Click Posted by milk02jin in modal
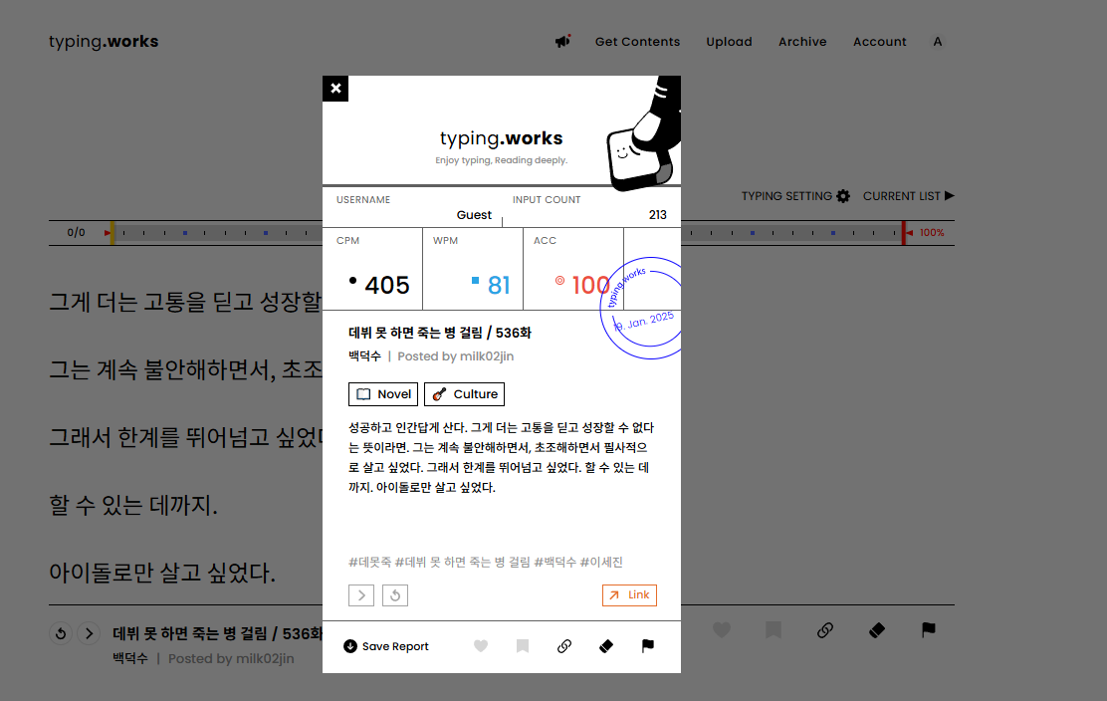1107x701 pixels. pos(455,356)
